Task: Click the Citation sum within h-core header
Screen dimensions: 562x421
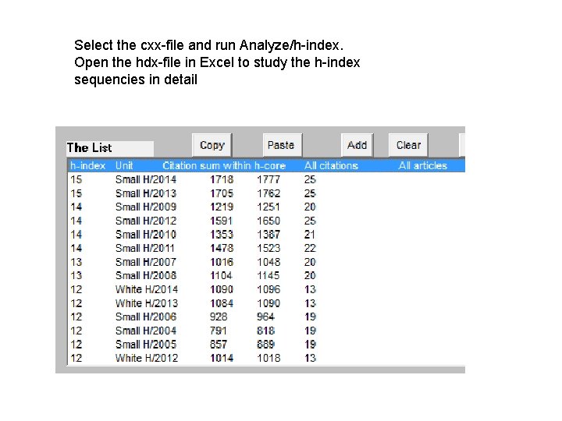Action: click(224, 166)
